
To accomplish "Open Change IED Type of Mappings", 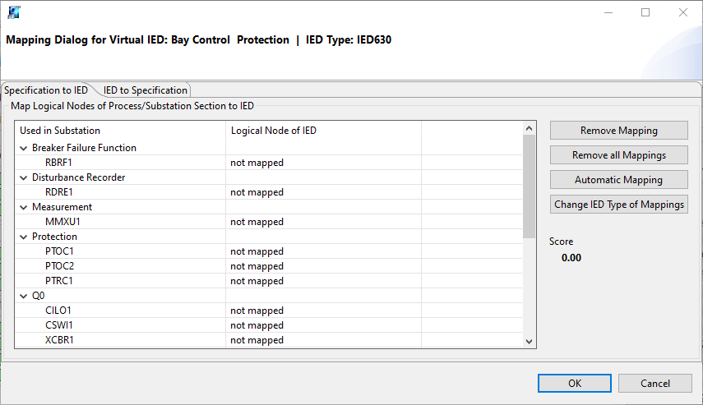I will [618, 205].
